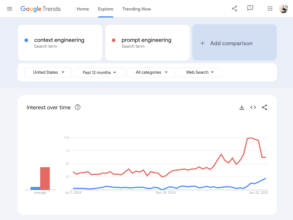Open the hamburger main menu
Screen dimensions: 293x220
coord(10,9)
